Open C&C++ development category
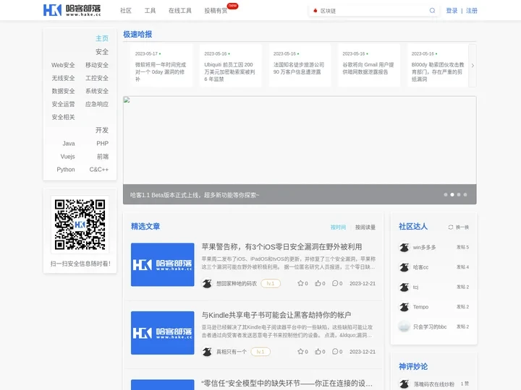Screen dimensions: 521x390 [98, 170]
